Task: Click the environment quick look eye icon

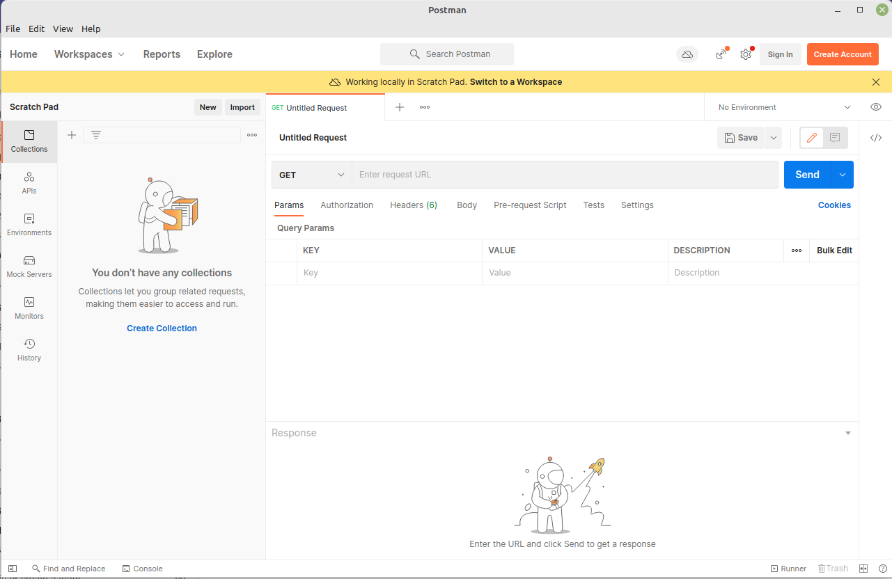Action: (876, 107)
